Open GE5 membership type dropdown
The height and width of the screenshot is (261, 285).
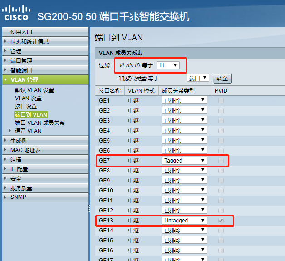(185, 140)
